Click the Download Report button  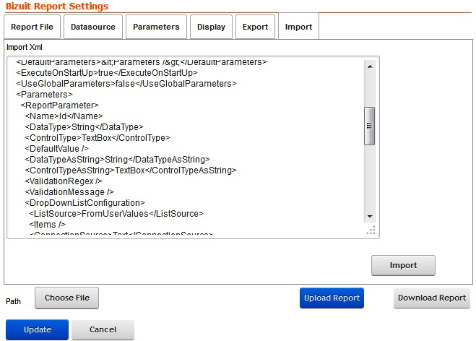(432, 298)
